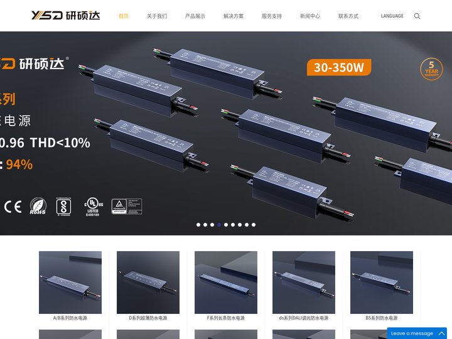Screen dimensions: 452x339
Task: Open the F系列长条防水电源 product thumbnail
Action: pos(226,282)
